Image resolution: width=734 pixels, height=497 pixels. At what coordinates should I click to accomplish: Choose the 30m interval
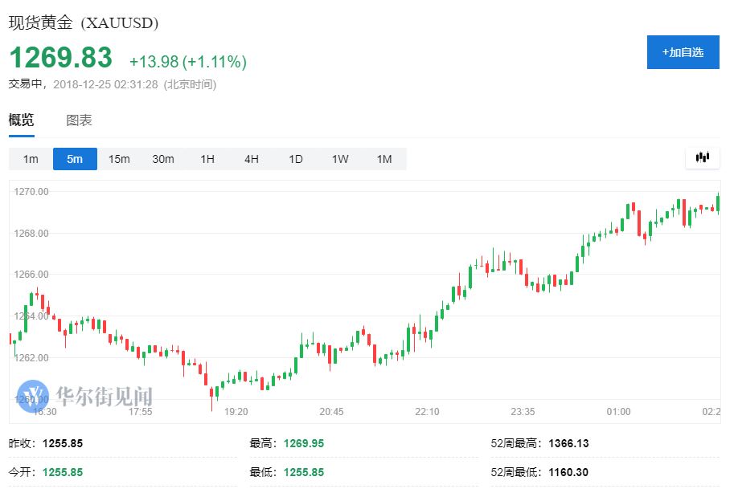coord(163,159)
